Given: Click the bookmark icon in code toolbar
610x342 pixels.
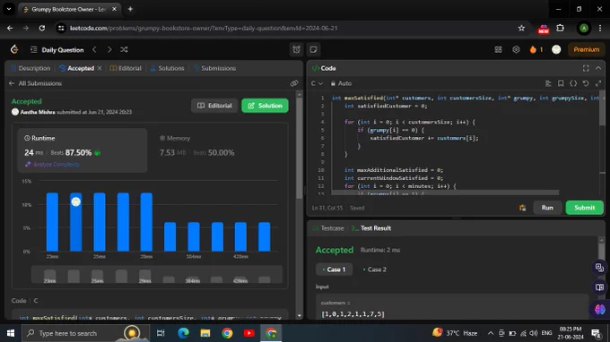Looking at the screenshot, I should [x=561, y=83].
